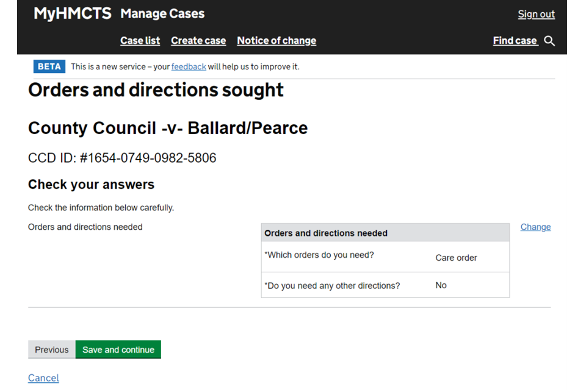Screen dimensions: 586x390
Task: Click the 'Orders and directions needed' table header
Action: [x=326, y=233]
